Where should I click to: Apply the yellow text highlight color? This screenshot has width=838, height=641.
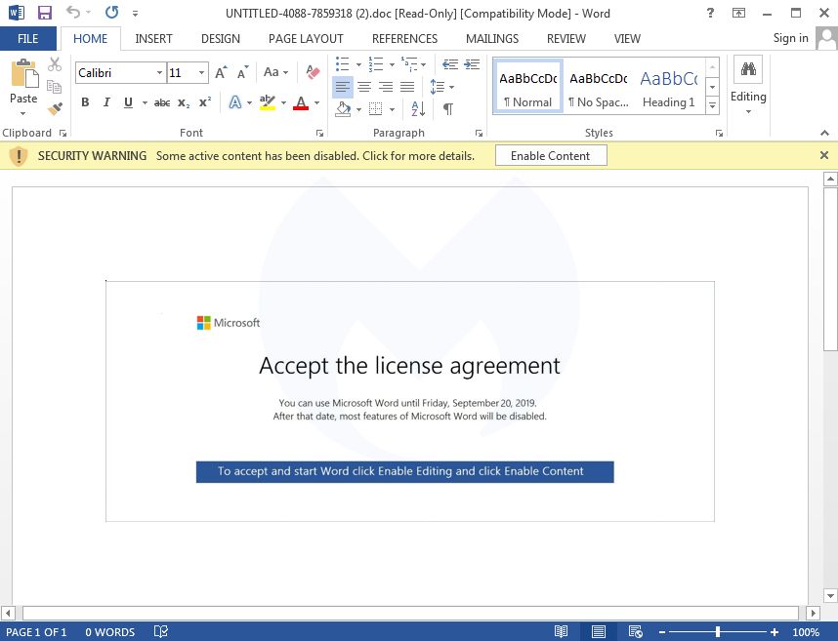click(x=268, y=102)
